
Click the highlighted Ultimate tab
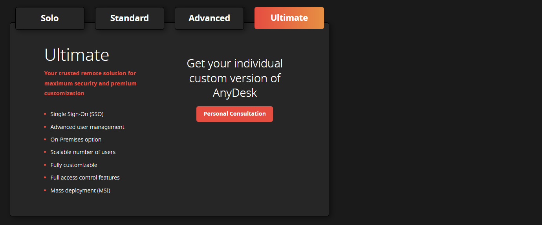(289, 18)
